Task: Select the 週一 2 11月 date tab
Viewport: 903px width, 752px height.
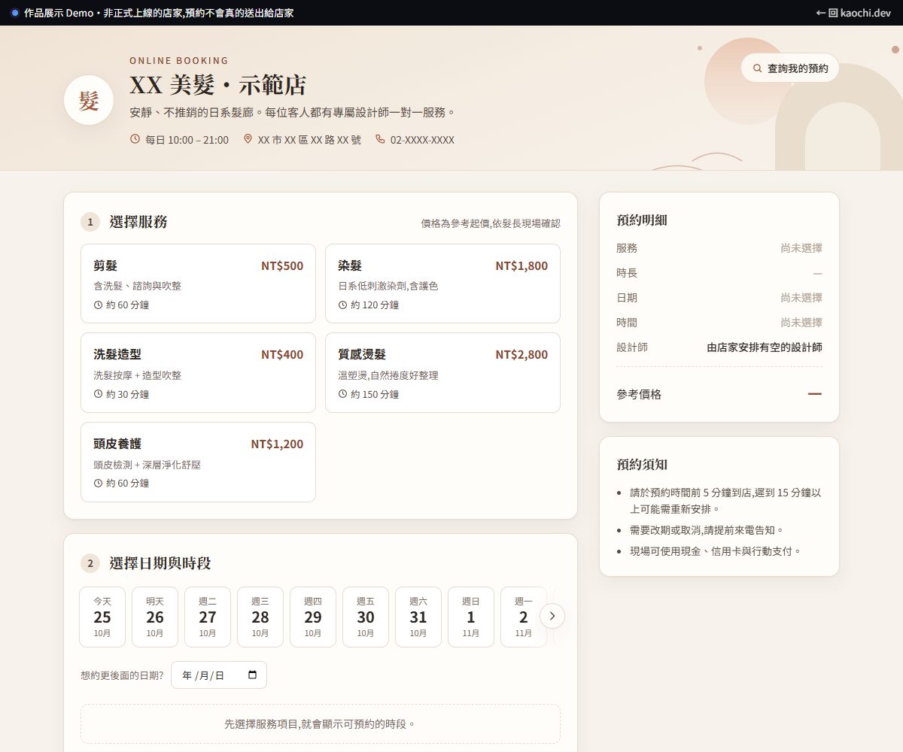Action: 524,617
